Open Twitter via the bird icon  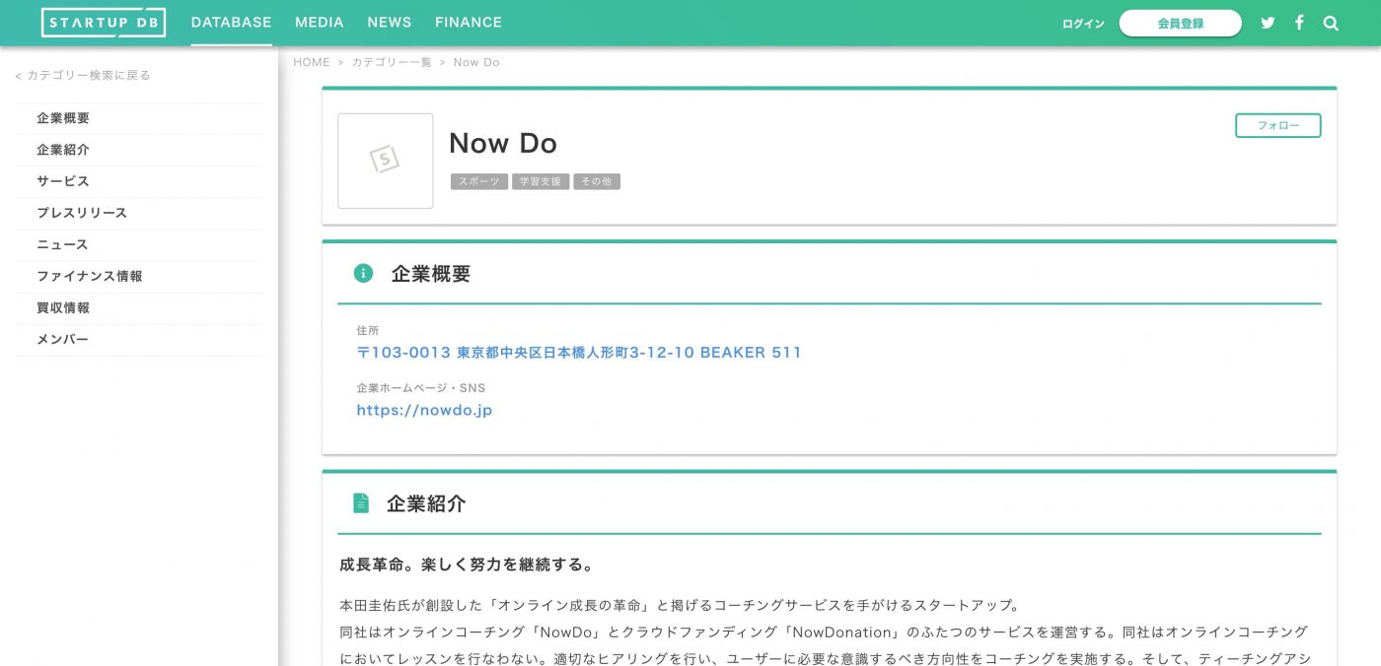coord(1268,22)
